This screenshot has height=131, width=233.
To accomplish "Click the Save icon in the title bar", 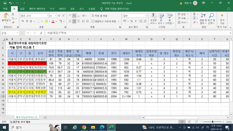I will (5, 3).
